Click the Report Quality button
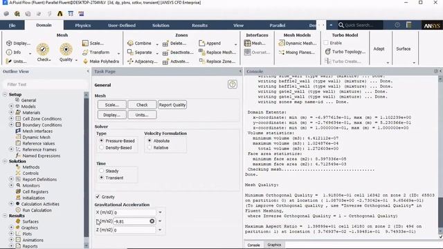The height and width of the screenshot is (249, 443). point(172,104)
